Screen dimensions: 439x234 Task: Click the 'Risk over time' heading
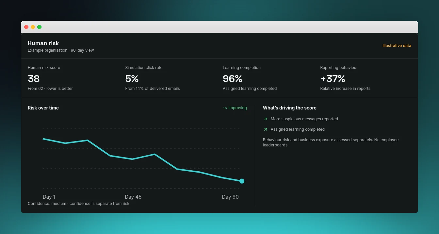point(43,108)
